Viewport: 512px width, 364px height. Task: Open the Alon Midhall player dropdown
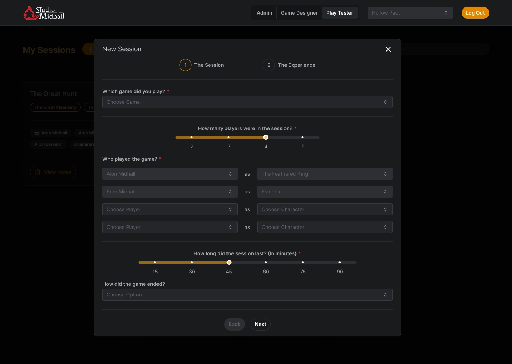click(170, 174)
